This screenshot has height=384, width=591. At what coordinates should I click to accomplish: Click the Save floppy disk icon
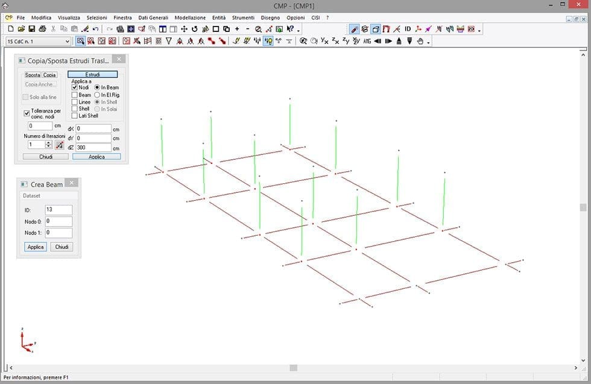[32, 29]
